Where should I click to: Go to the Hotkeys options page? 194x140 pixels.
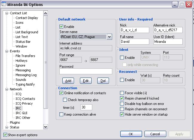point(21,61)
